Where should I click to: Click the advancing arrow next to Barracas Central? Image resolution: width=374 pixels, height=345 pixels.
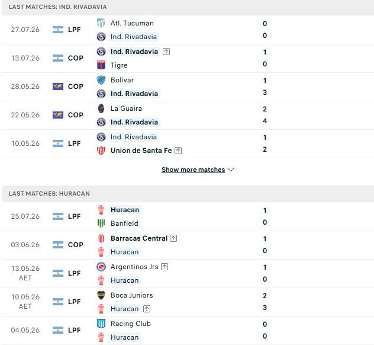click(x=173, y=238)
